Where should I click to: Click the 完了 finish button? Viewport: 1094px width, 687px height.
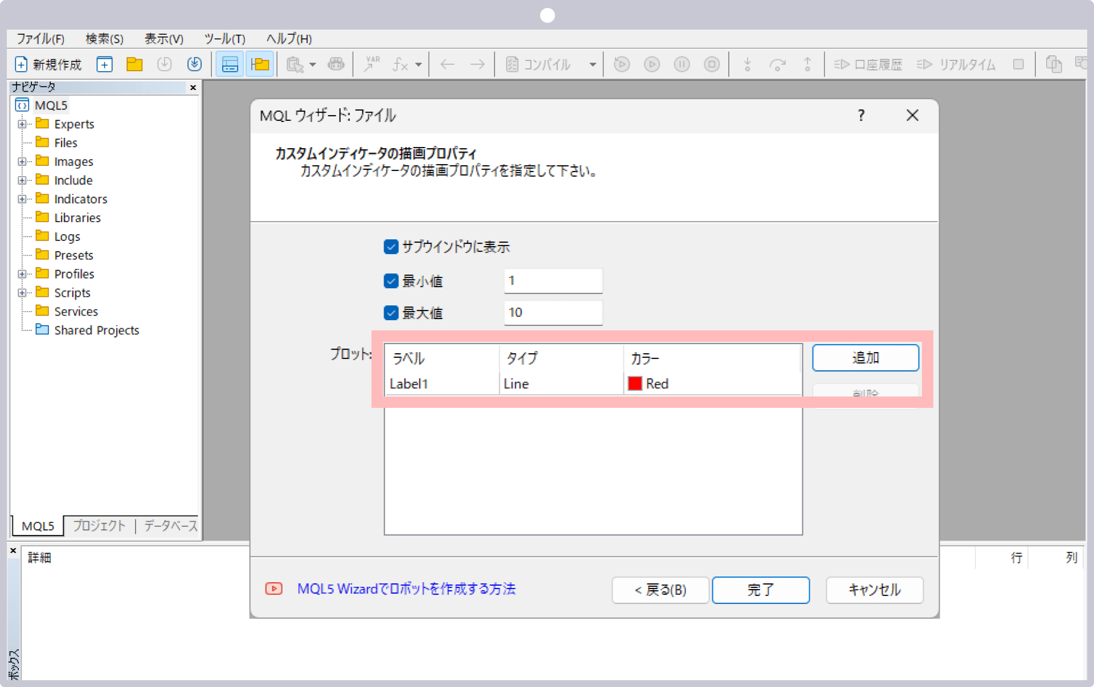pos(761,590)
